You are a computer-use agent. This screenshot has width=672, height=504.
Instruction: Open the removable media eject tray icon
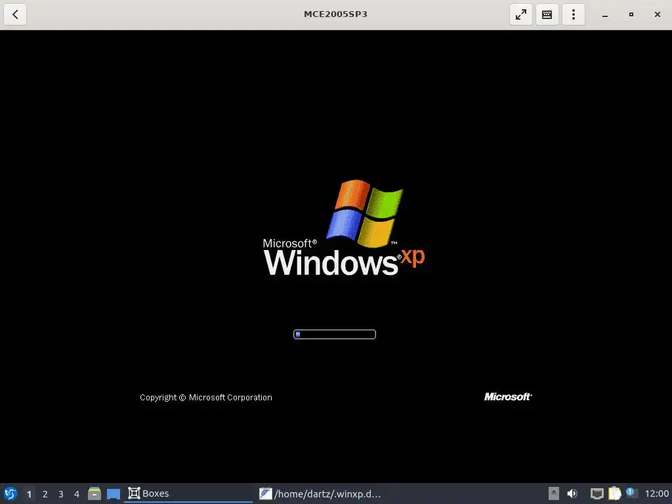pos(554,493)
